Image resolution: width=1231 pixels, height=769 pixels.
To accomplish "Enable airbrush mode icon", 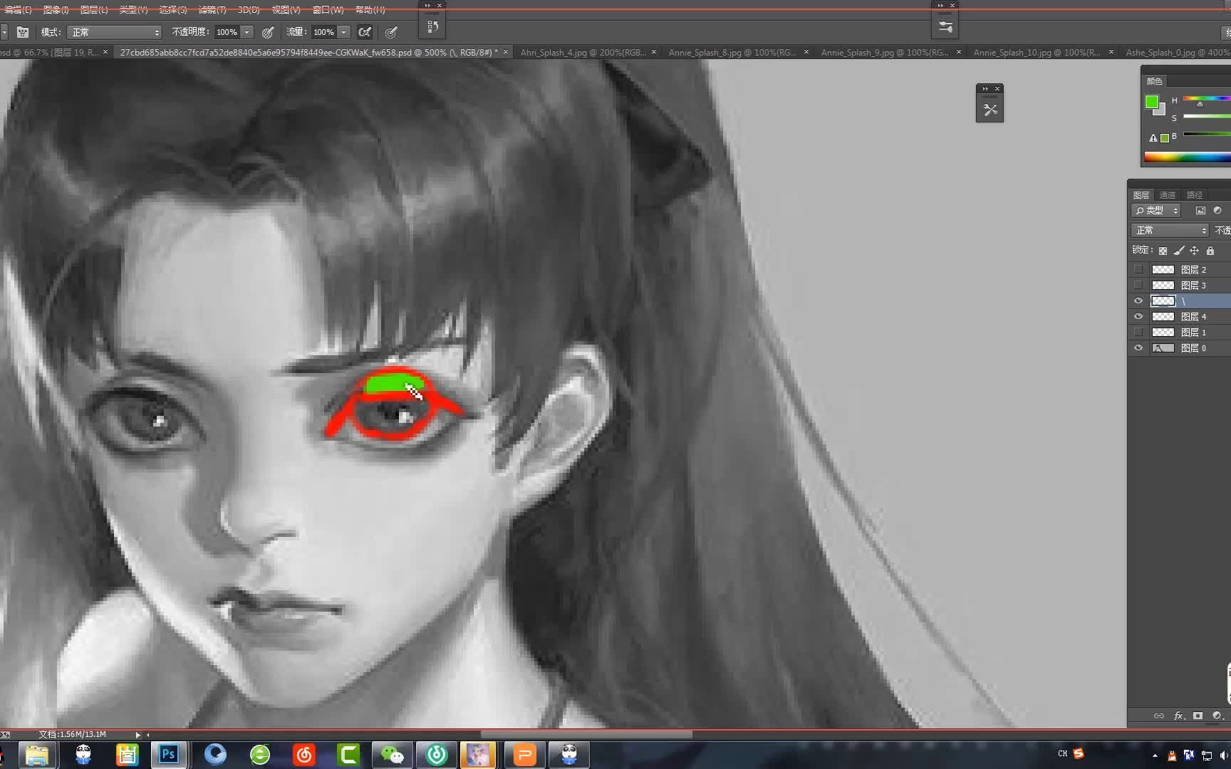I will [x=365, y=32].
